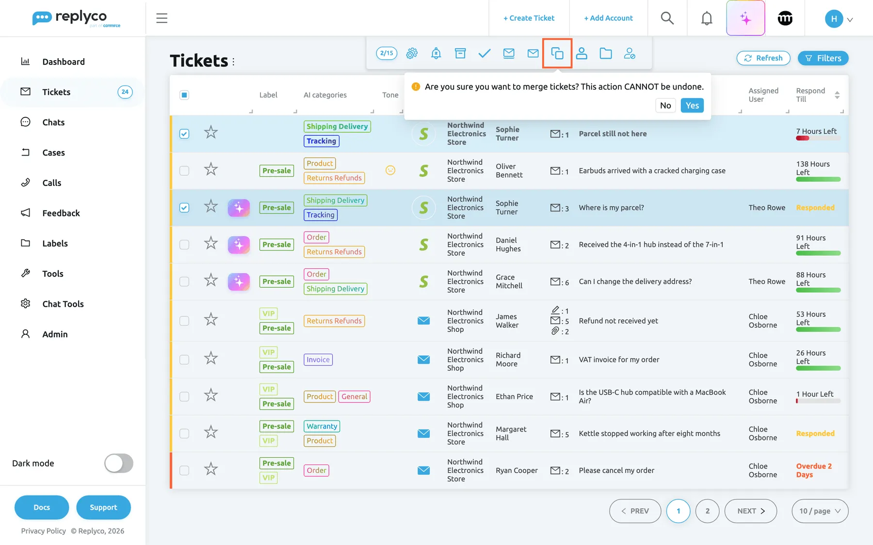873x545 pixels.
Task: Go to page 2 of tickets
Action: [707, 511]
